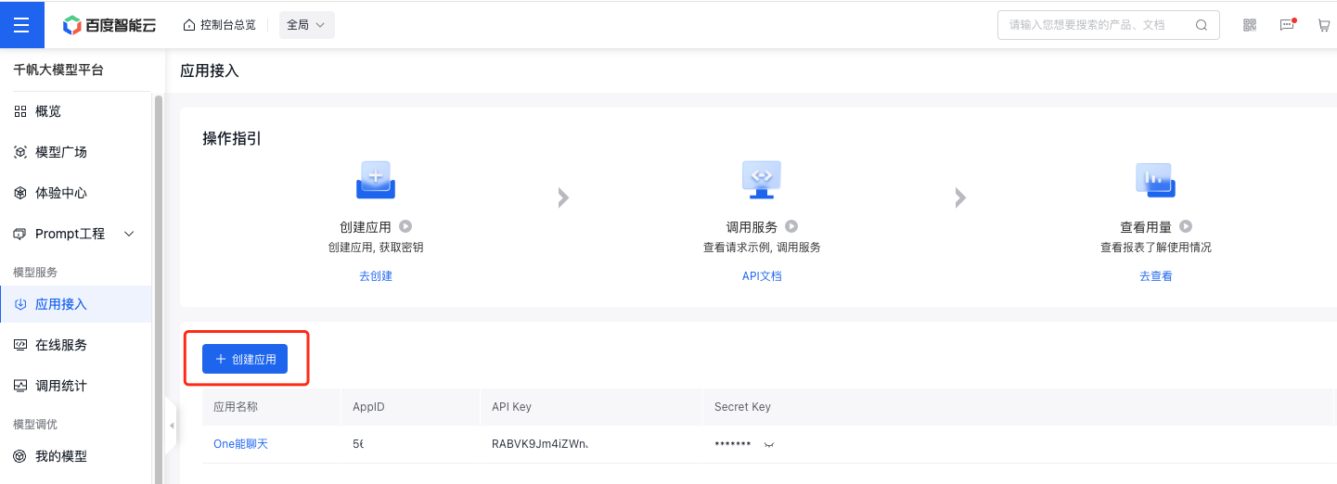Play the 调用服务 guide video

point(791,226)
